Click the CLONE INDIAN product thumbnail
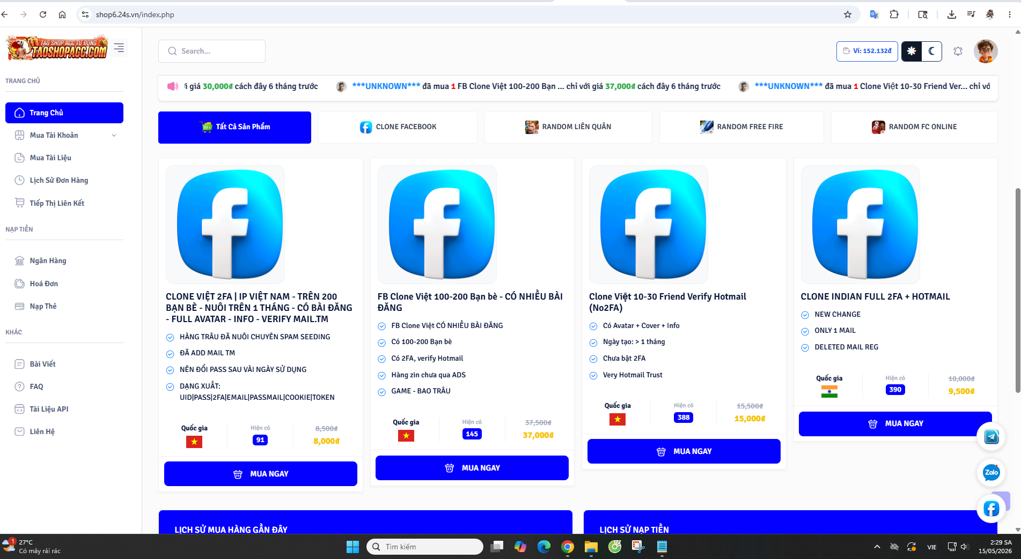This screenshot has height=559, width=1021. [x=861, y=225]
